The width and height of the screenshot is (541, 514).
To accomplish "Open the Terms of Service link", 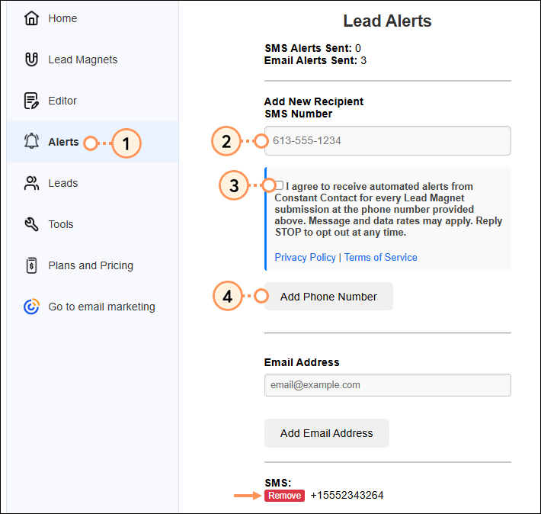I will 380,258.
